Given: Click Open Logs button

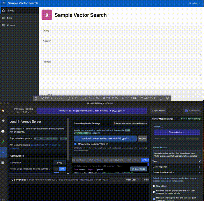Looking at the screenshot, I should [x=133, y=180].
